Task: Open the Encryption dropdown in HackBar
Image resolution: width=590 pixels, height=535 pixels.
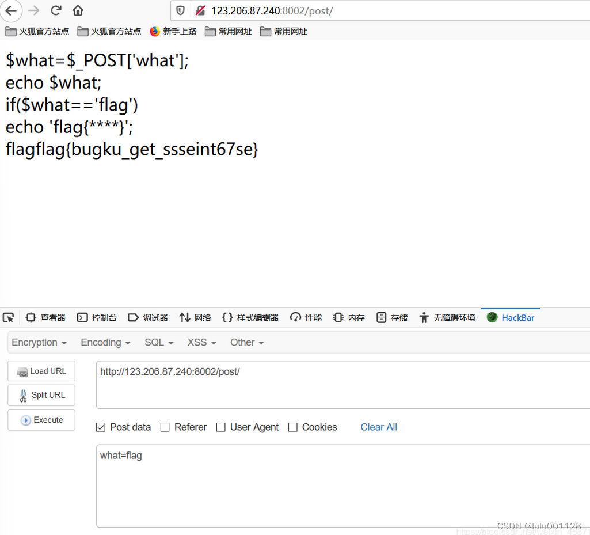Action: [x=39, y=342]
